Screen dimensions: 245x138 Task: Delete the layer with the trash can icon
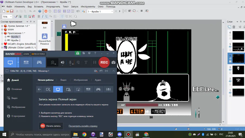234,27
